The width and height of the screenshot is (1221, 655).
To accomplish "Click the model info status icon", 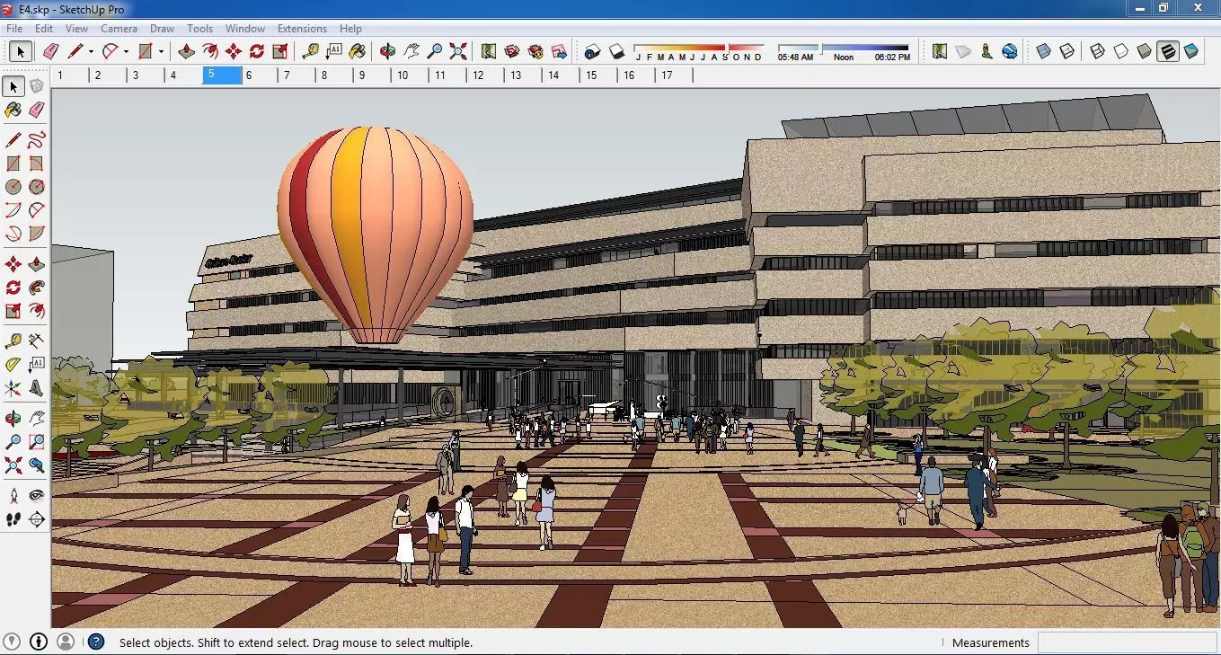I will click(x=39, y=642).
